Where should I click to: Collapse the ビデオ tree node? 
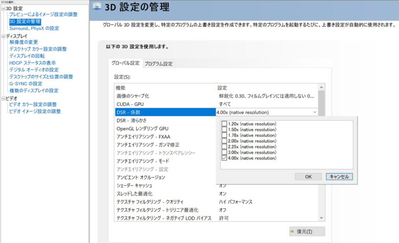point(3,99)
